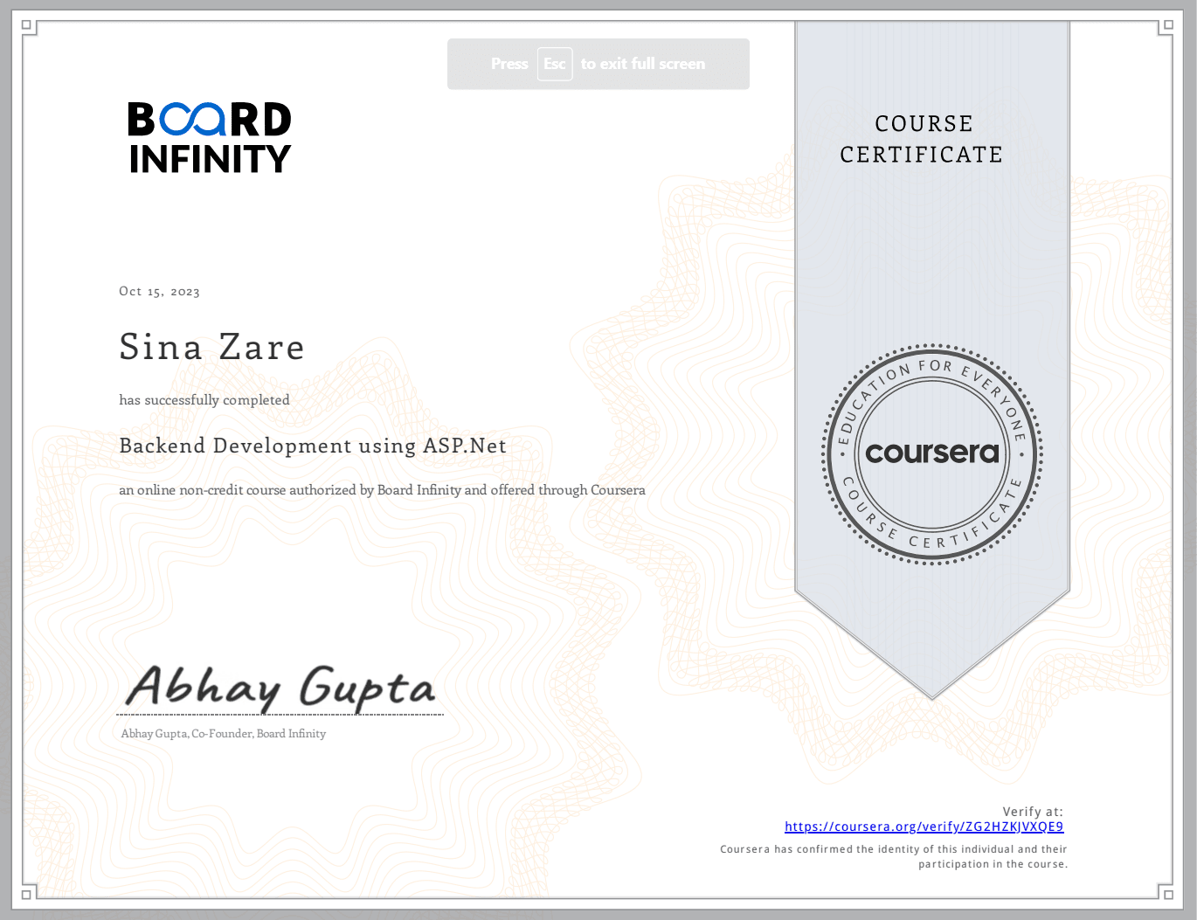Click the date "Oct 15, 2023"
Viewport: 1197px width, 920px height.
tap(159, 292)
